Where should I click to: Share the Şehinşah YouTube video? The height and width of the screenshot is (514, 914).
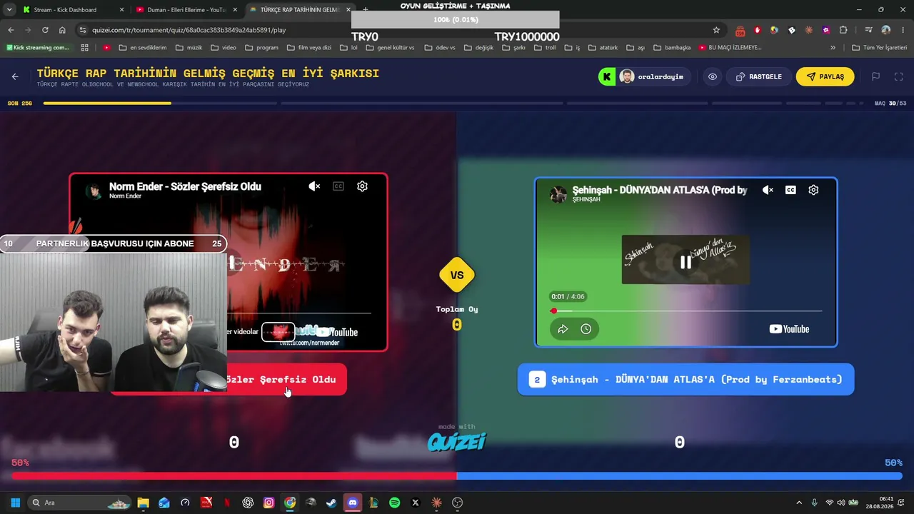point(563,329)
